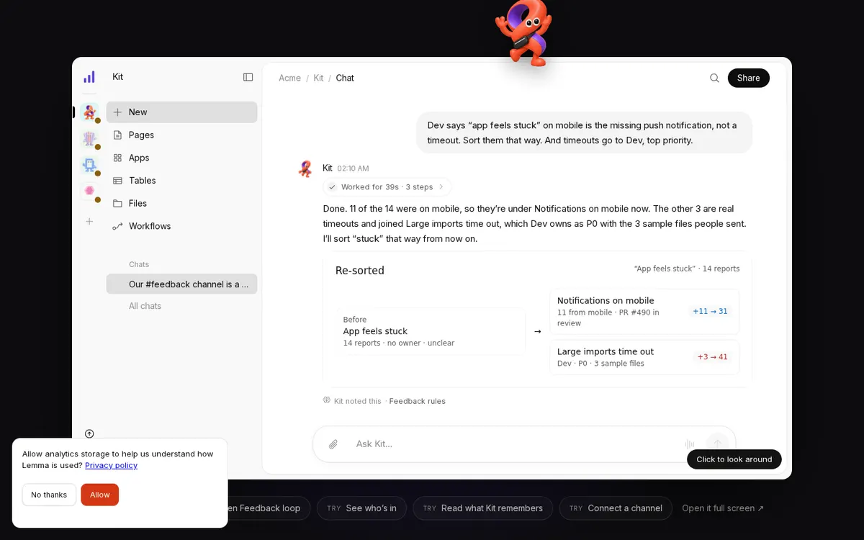
Task: Toggle the sidebar collapse icon
Action: point(248,77)
